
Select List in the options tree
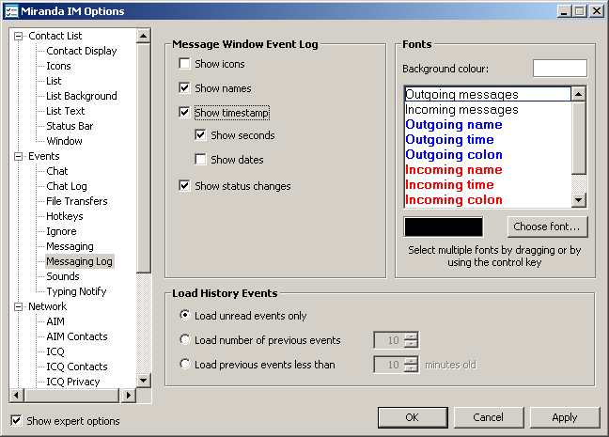click(x=54, y=81)
